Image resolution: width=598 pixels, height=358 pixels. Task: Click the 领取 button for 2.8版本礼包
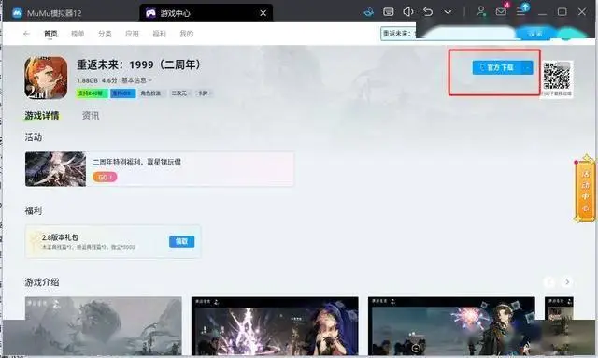[x=181, y=241]
